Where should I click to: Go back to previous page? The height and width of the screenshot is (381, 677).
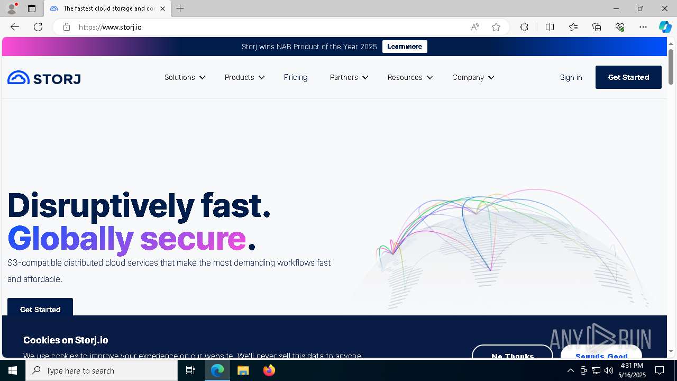[x=15, y=27]
